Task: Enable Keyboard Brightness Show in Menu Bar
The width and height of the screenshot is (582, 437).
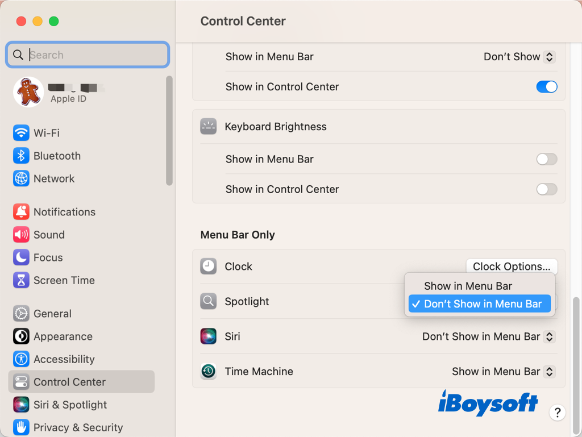Action: [547, 159]
